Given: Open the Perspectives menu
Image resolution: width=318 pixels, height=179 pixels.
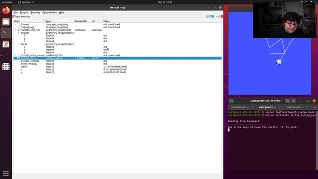Looking at the screenshot, I should click(x=50, y=12).
